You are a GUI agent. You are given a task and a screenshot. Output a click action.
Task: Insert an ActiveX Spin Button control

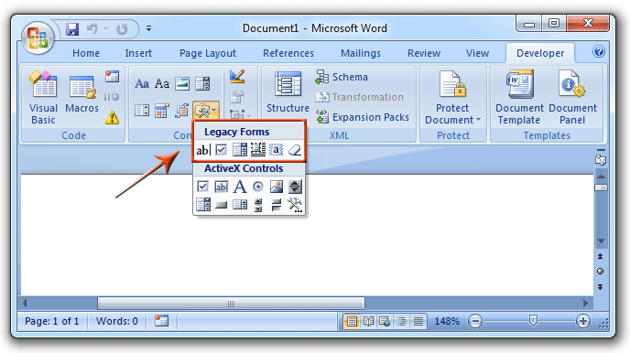coord(295,187)
